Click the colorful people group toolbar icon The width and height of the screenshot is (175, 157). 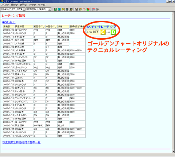pyautogui.click(x=80, y=9)
